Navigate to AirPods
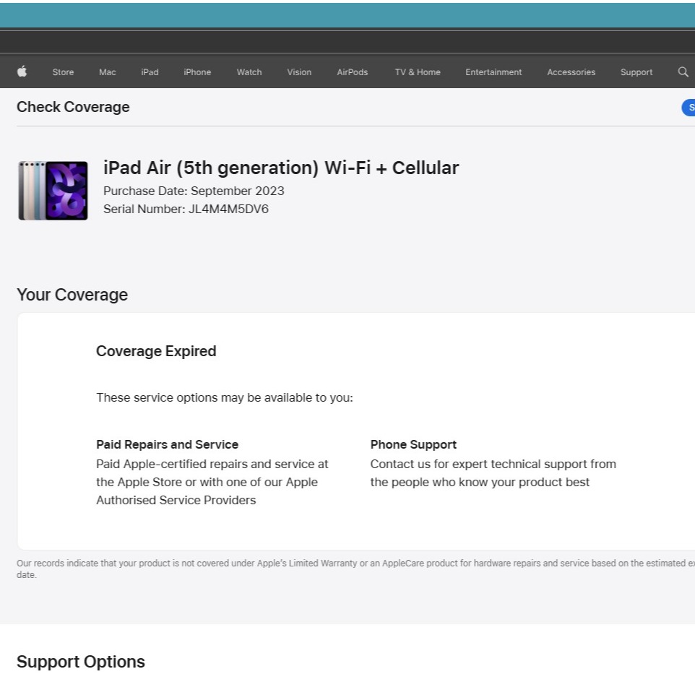 point(353,72)
